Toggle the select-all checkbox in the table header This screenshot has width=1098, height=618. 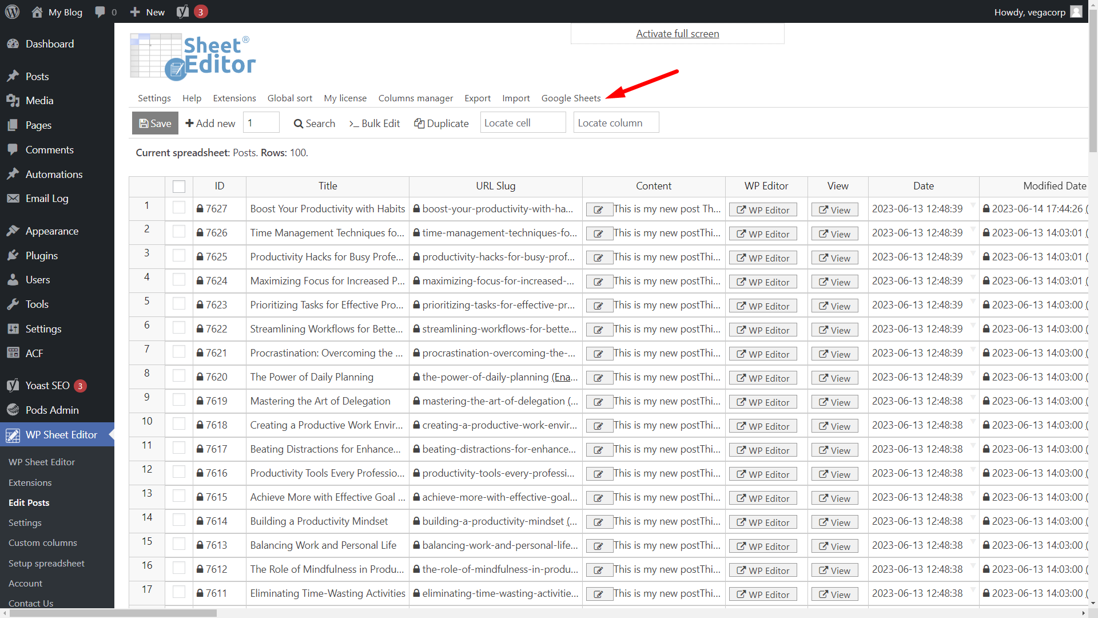(x=179, y=186)
